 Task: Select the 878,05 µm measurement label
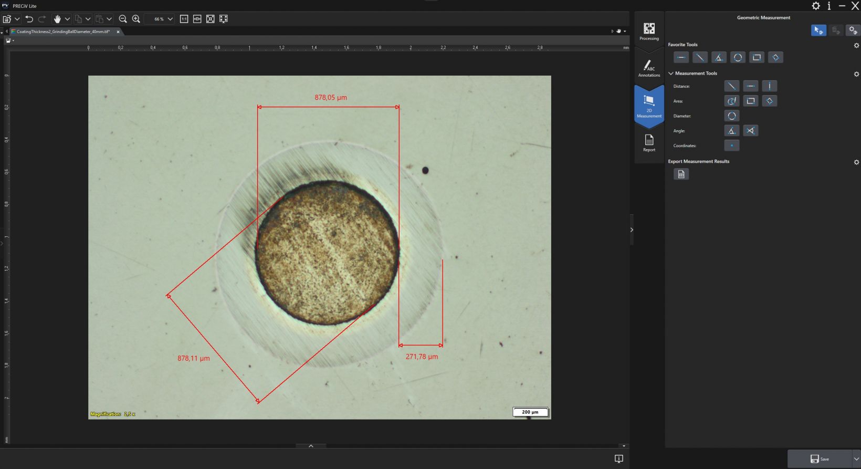click(331, 98)
